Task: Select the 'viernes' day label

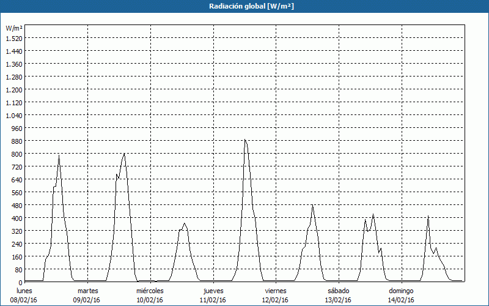Action: [x=276, y=291]
